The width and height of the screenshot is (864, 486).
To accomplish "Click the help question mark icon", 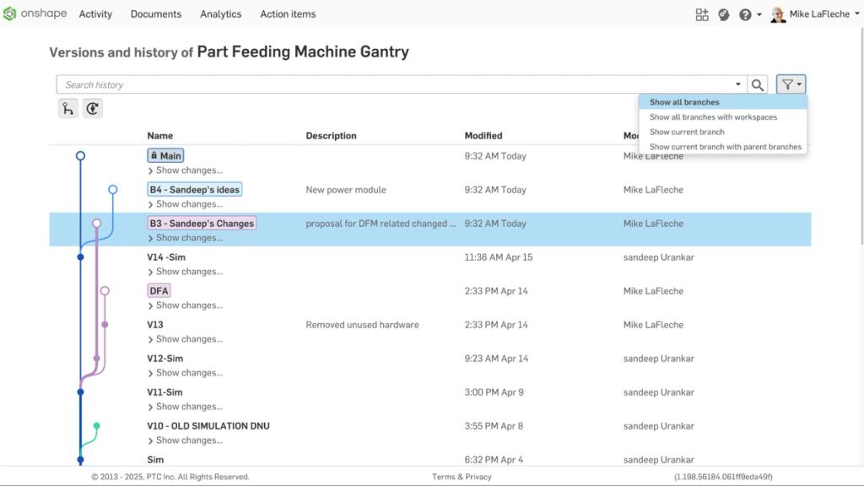I will [743, 14].
